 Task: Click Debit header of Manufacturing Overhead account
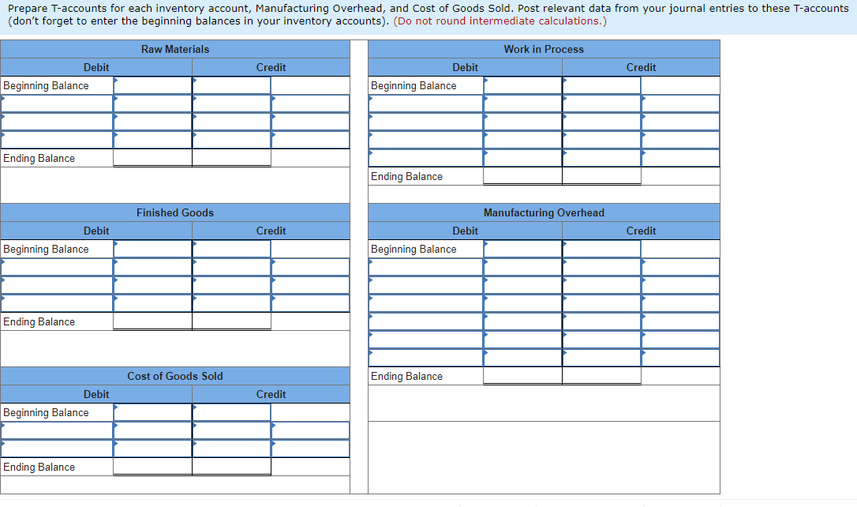click(465, 231)
